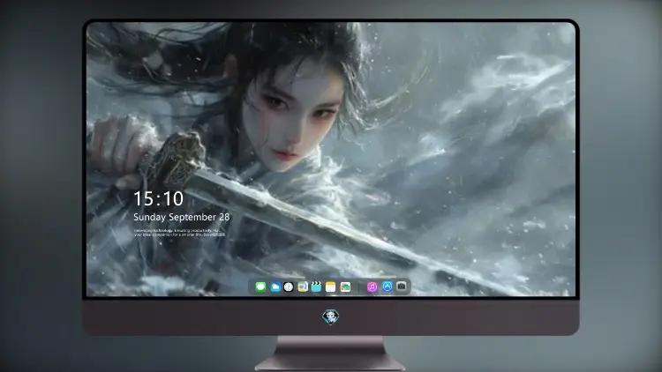The image size is (662, 372).
Task: Open the blue App Store icon
Action: pos(387,286)
